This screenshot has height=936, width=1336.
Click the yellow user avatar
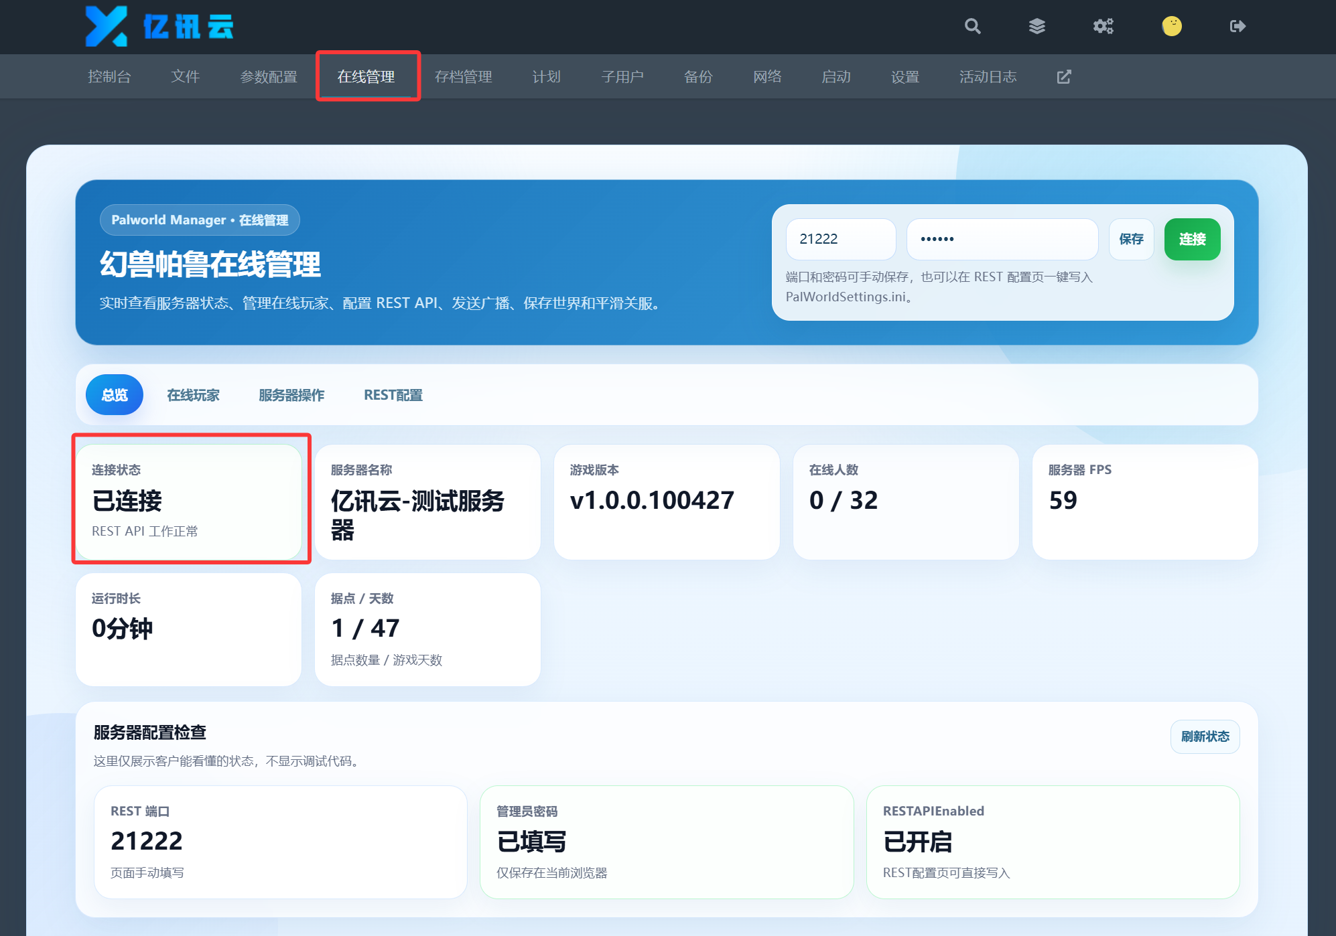pyautogui.click(x=1172, y=26)
